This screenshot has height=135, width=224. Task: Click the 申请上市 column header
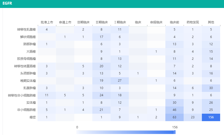[65, 22]
